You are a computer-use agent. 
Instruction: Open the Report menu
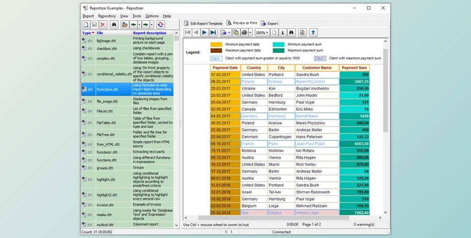[88, 16]
